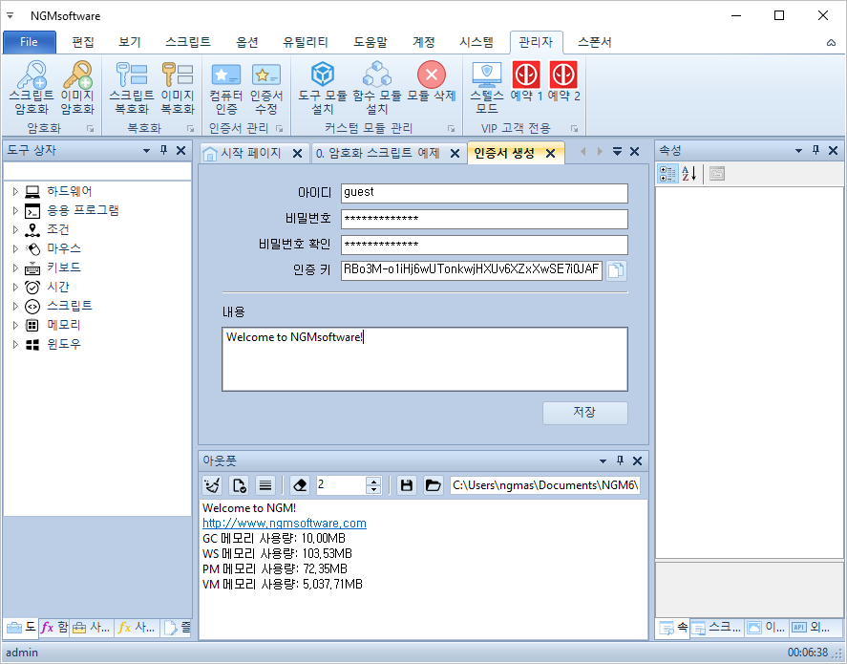Expand the 마우스 tree node

click(x=15, y=248)
